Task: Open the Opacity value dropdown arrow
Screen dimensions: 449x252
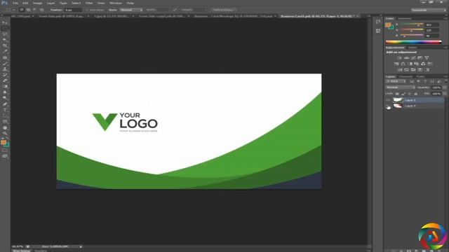Action: (445, 87)
